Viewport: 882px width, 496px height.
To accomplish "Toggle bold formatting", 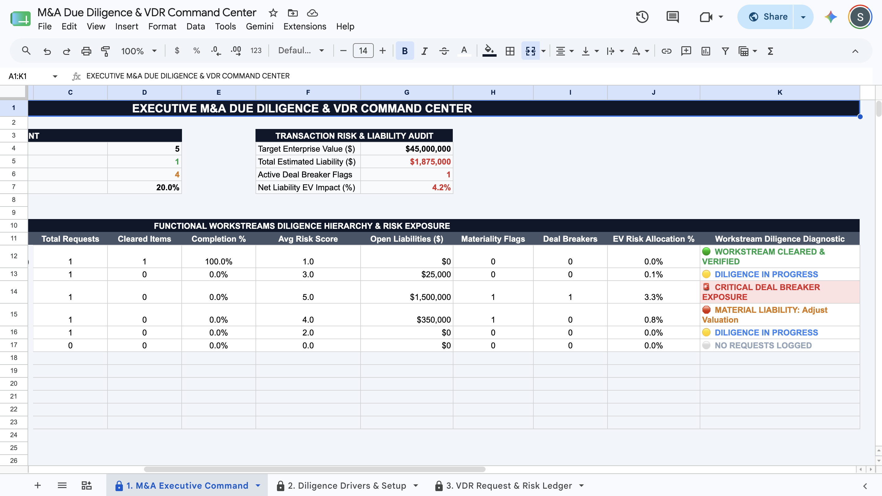I will (x=405, y=51).
